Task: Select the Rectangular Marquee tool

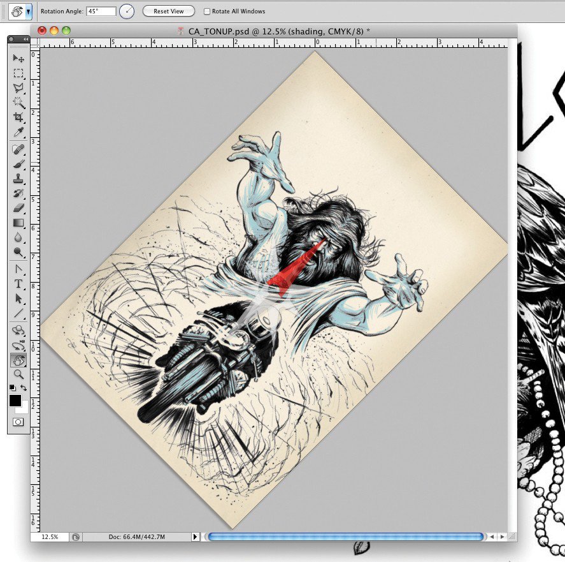Action: (x=18, y=73)
